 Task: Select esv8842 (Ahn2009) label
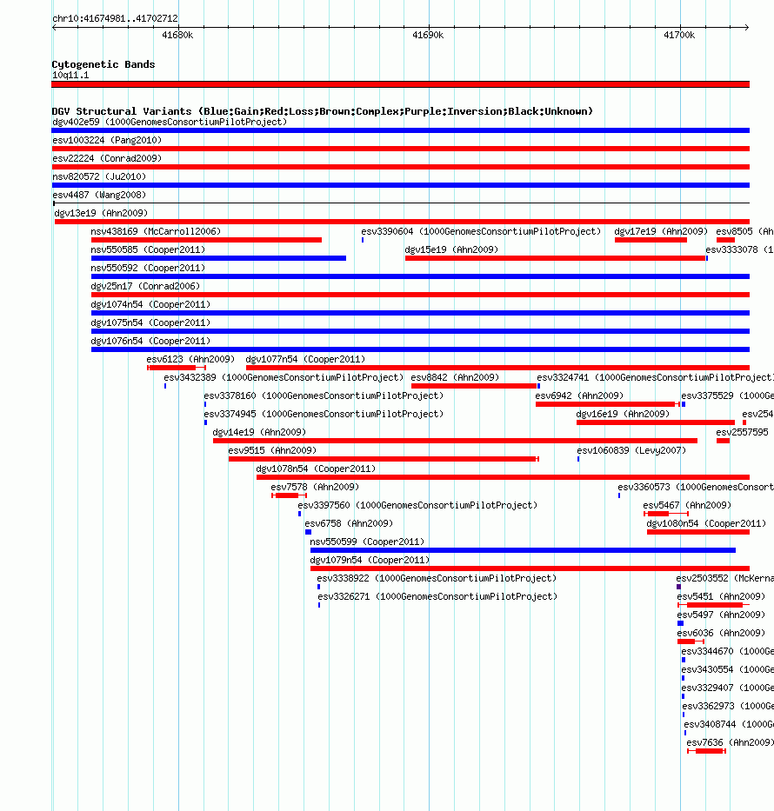[456, 377]
